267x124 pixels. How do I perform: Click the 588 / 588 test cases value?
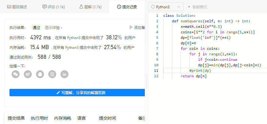49,57
